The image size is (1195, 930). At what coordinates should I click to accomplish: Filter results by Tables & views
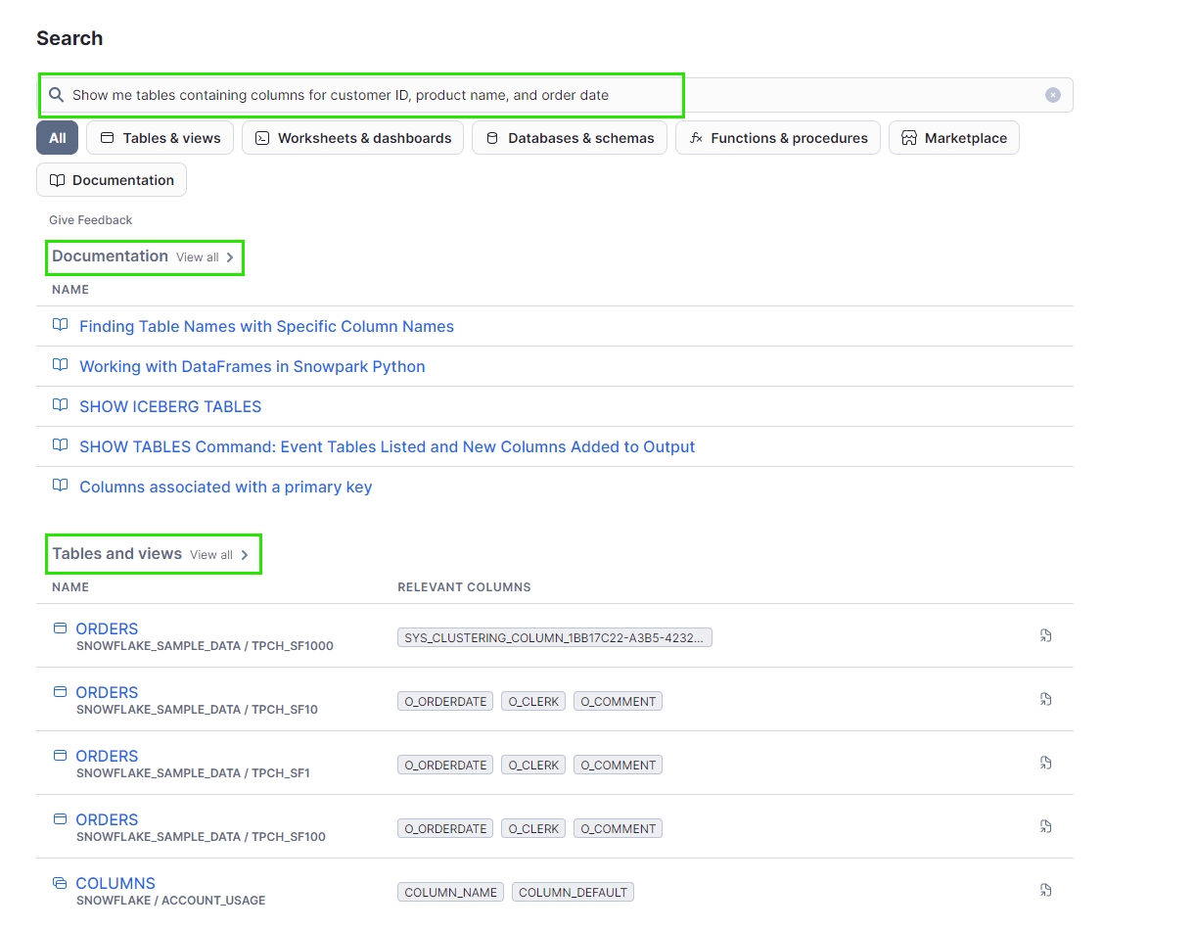pos(161,138)
